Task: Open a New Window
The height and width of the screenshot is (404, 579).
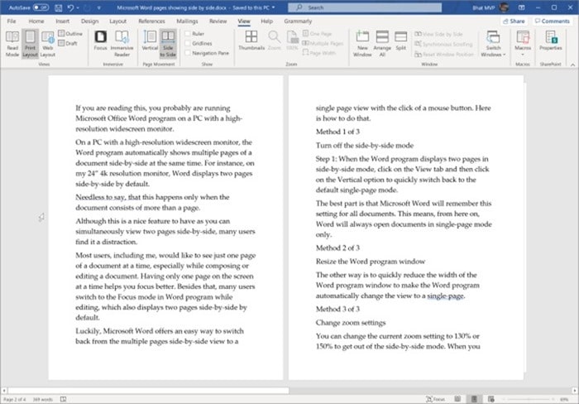Action: click(x=362, y=44)
